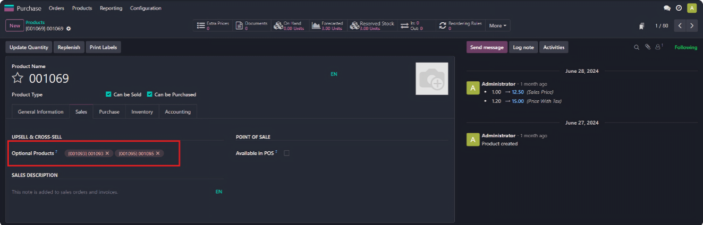The height and width of the screenshot is (225, 703).
Task: Search messages using the chatter magnifier icon
Action: coord(637,47)
